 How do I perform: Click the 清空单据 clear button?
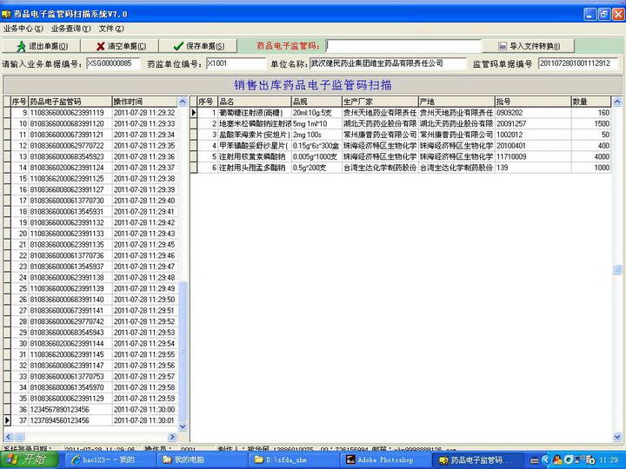[120, 46]
